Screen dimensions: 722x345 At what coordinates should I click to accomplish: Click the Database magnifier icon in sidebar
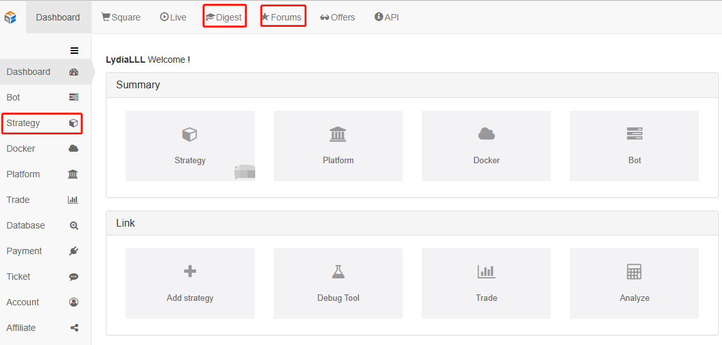[74, 225]
